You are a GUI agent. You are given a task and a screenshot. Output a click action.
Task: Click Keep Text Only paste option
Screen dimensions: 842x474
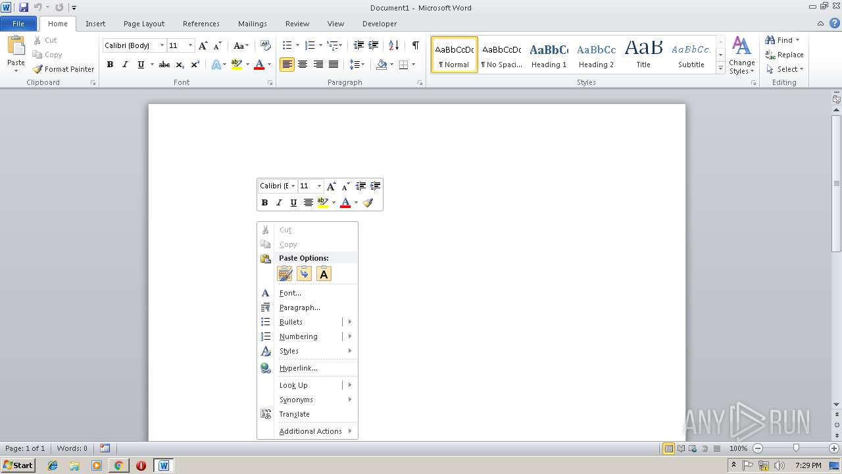coord(324,274)
